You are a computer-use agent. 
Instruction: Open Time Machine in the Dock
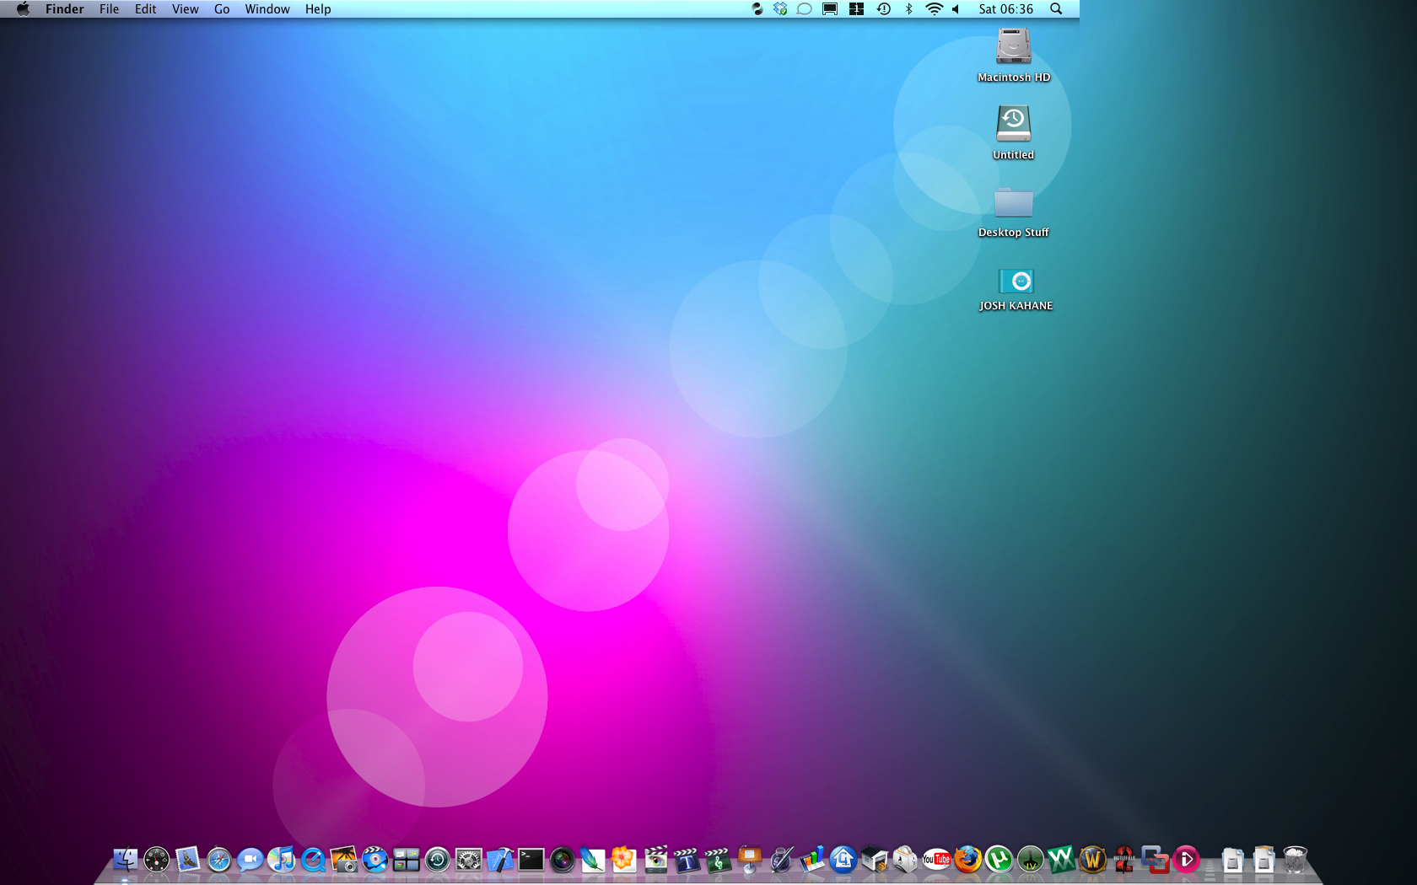(x=437, y=860)
